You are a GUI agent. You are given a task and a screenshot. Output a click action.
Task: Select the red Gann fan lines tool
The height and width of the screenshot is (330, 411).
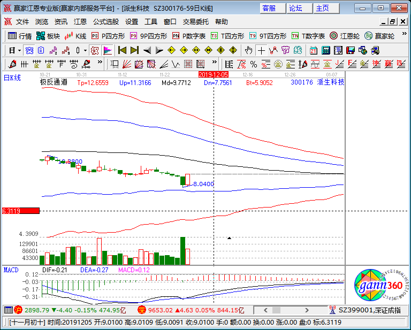tap(127, 64)
